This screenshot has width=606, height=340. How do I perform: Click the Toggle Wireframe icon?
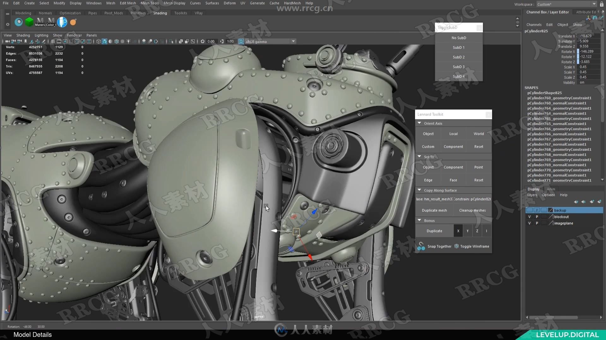[x=457, y=246]
